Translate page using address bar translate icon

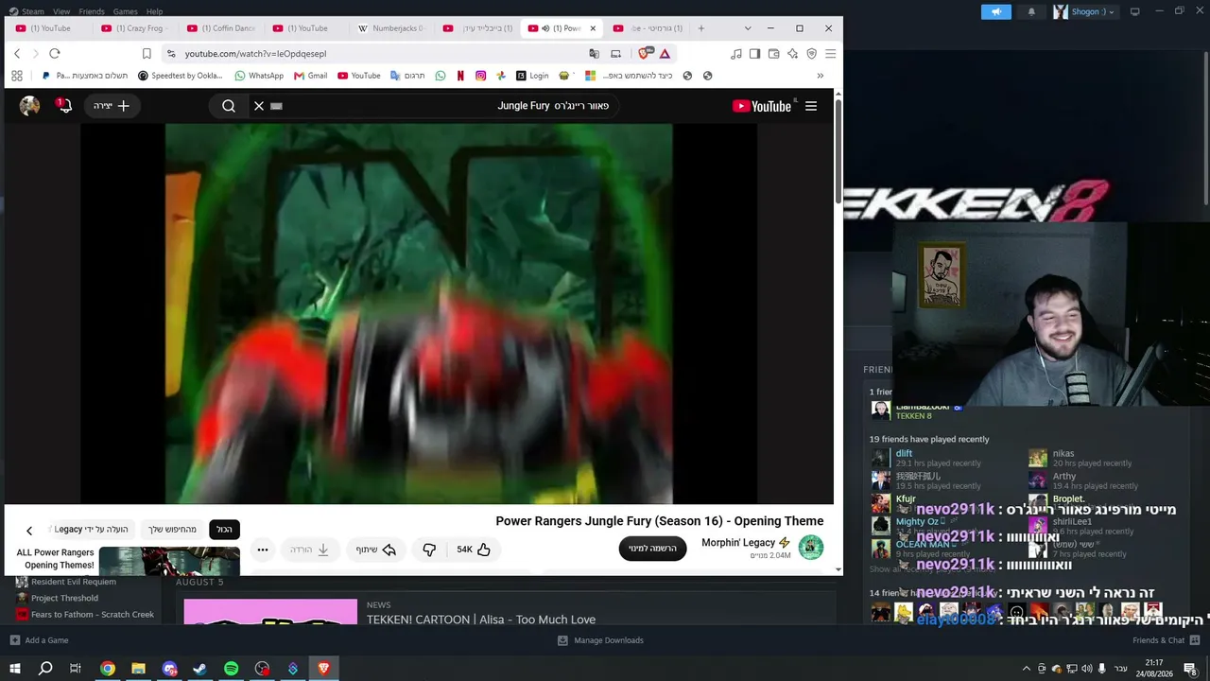pyautogui.click(x=594, y=54)
